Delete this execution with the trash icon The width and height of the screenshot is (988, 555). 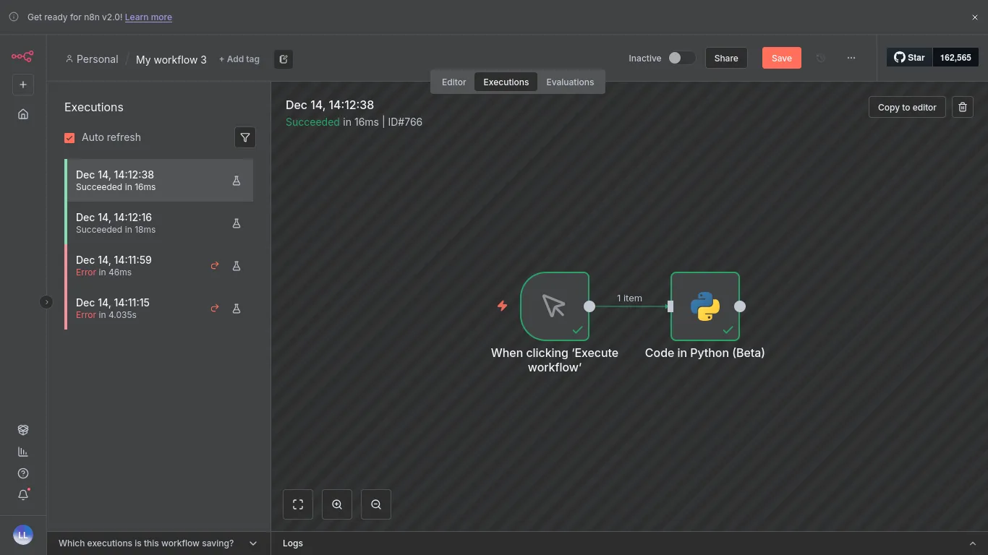point(962,107)
